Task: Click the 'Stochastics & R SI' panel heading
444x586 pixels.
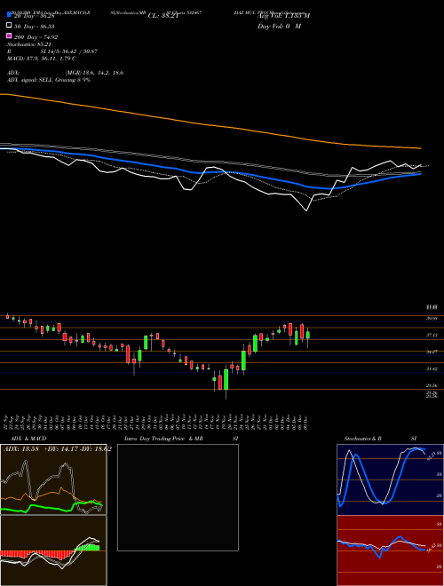Action: tap(380, 439)
